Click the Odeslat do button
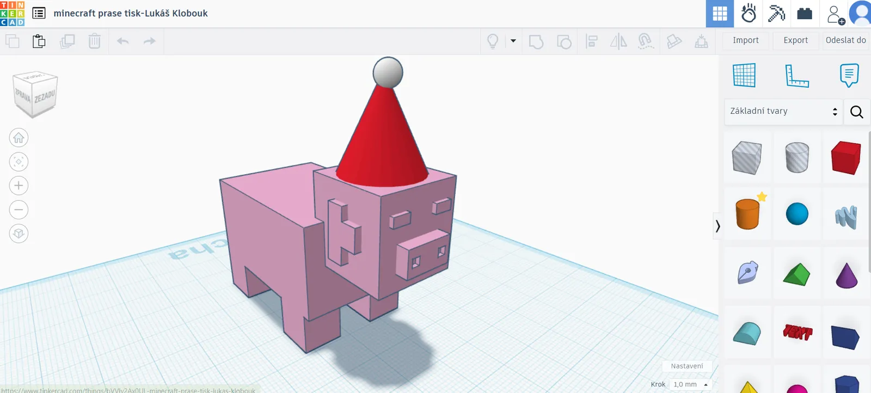The image size is (871, 393). tap(845, 40)
